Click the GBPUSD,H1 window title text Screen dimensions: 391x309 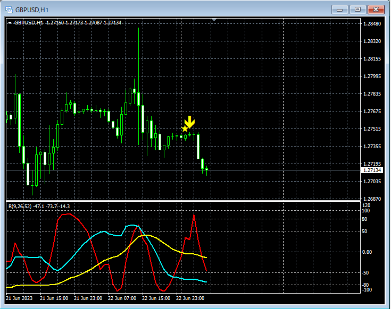click(x=32, y=10)
